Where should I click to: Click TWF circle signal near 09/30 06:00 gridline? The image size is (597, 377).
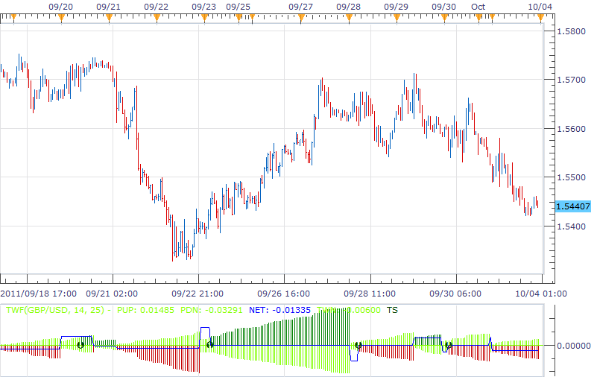coord(449,345)
